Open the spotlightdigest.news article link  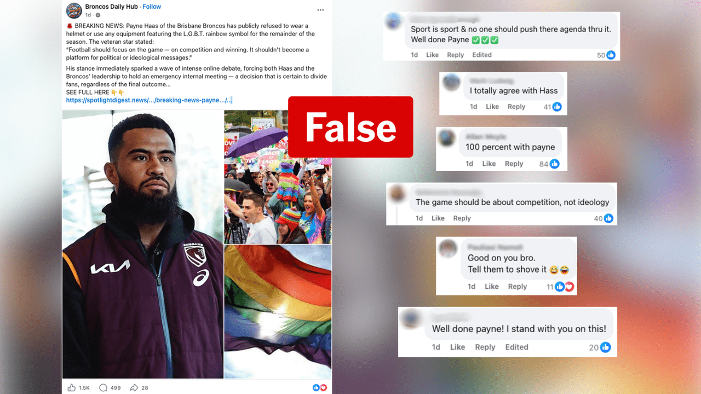click(149, 100)
